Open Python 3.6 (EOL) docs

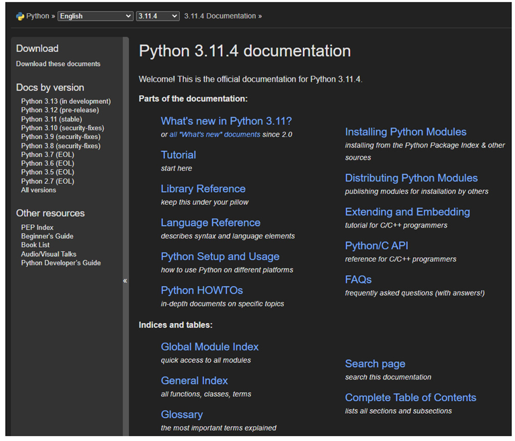pos(48,163)
